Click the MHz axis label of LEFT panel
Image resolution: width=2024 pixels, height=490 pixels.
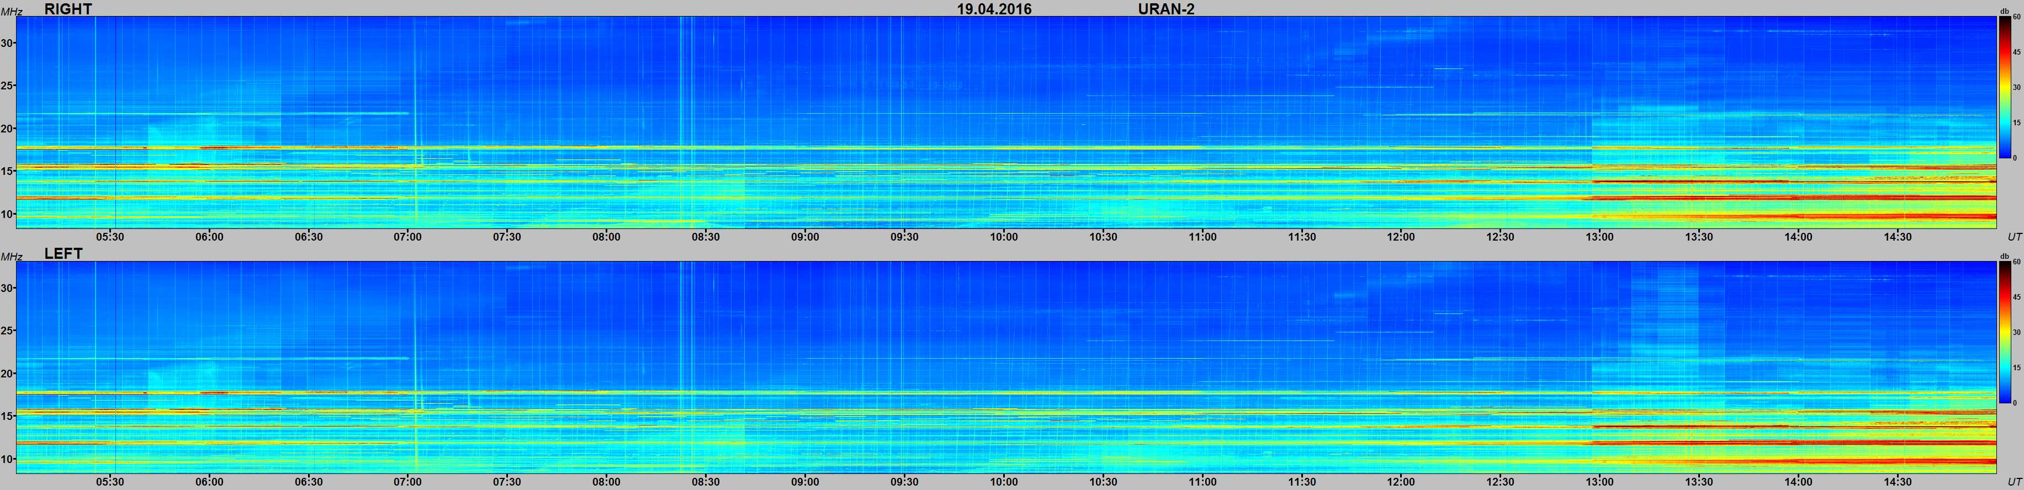coord(10,256)
